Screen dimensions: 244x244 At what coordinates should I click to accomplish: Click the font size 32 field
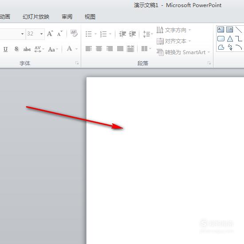pyautogui.click(x=32, y=34)
